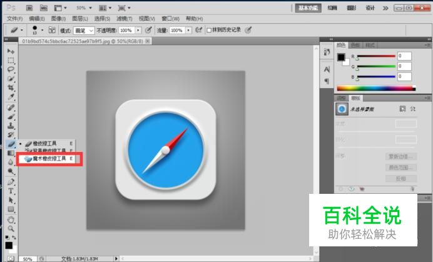Toggle tablet pressure for opacity
The image size is (433, 262).
tap(148, 30)
